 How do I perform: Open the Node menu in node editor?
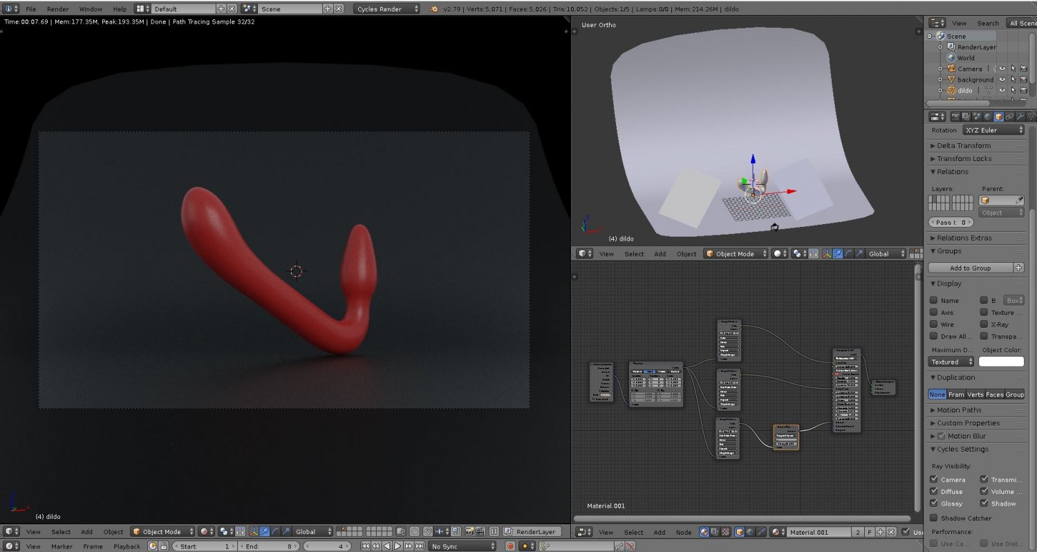tap(683, 532)
